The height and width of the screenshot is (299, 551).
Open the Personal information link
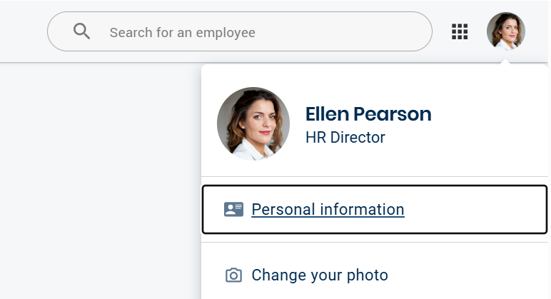328,209
